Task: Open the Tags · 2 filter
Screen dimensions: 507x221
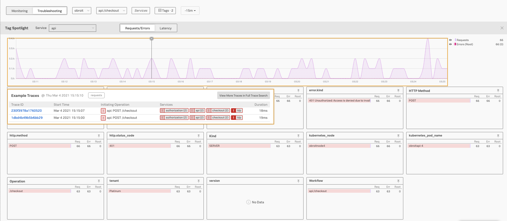Action: click(x=165, y=11)
